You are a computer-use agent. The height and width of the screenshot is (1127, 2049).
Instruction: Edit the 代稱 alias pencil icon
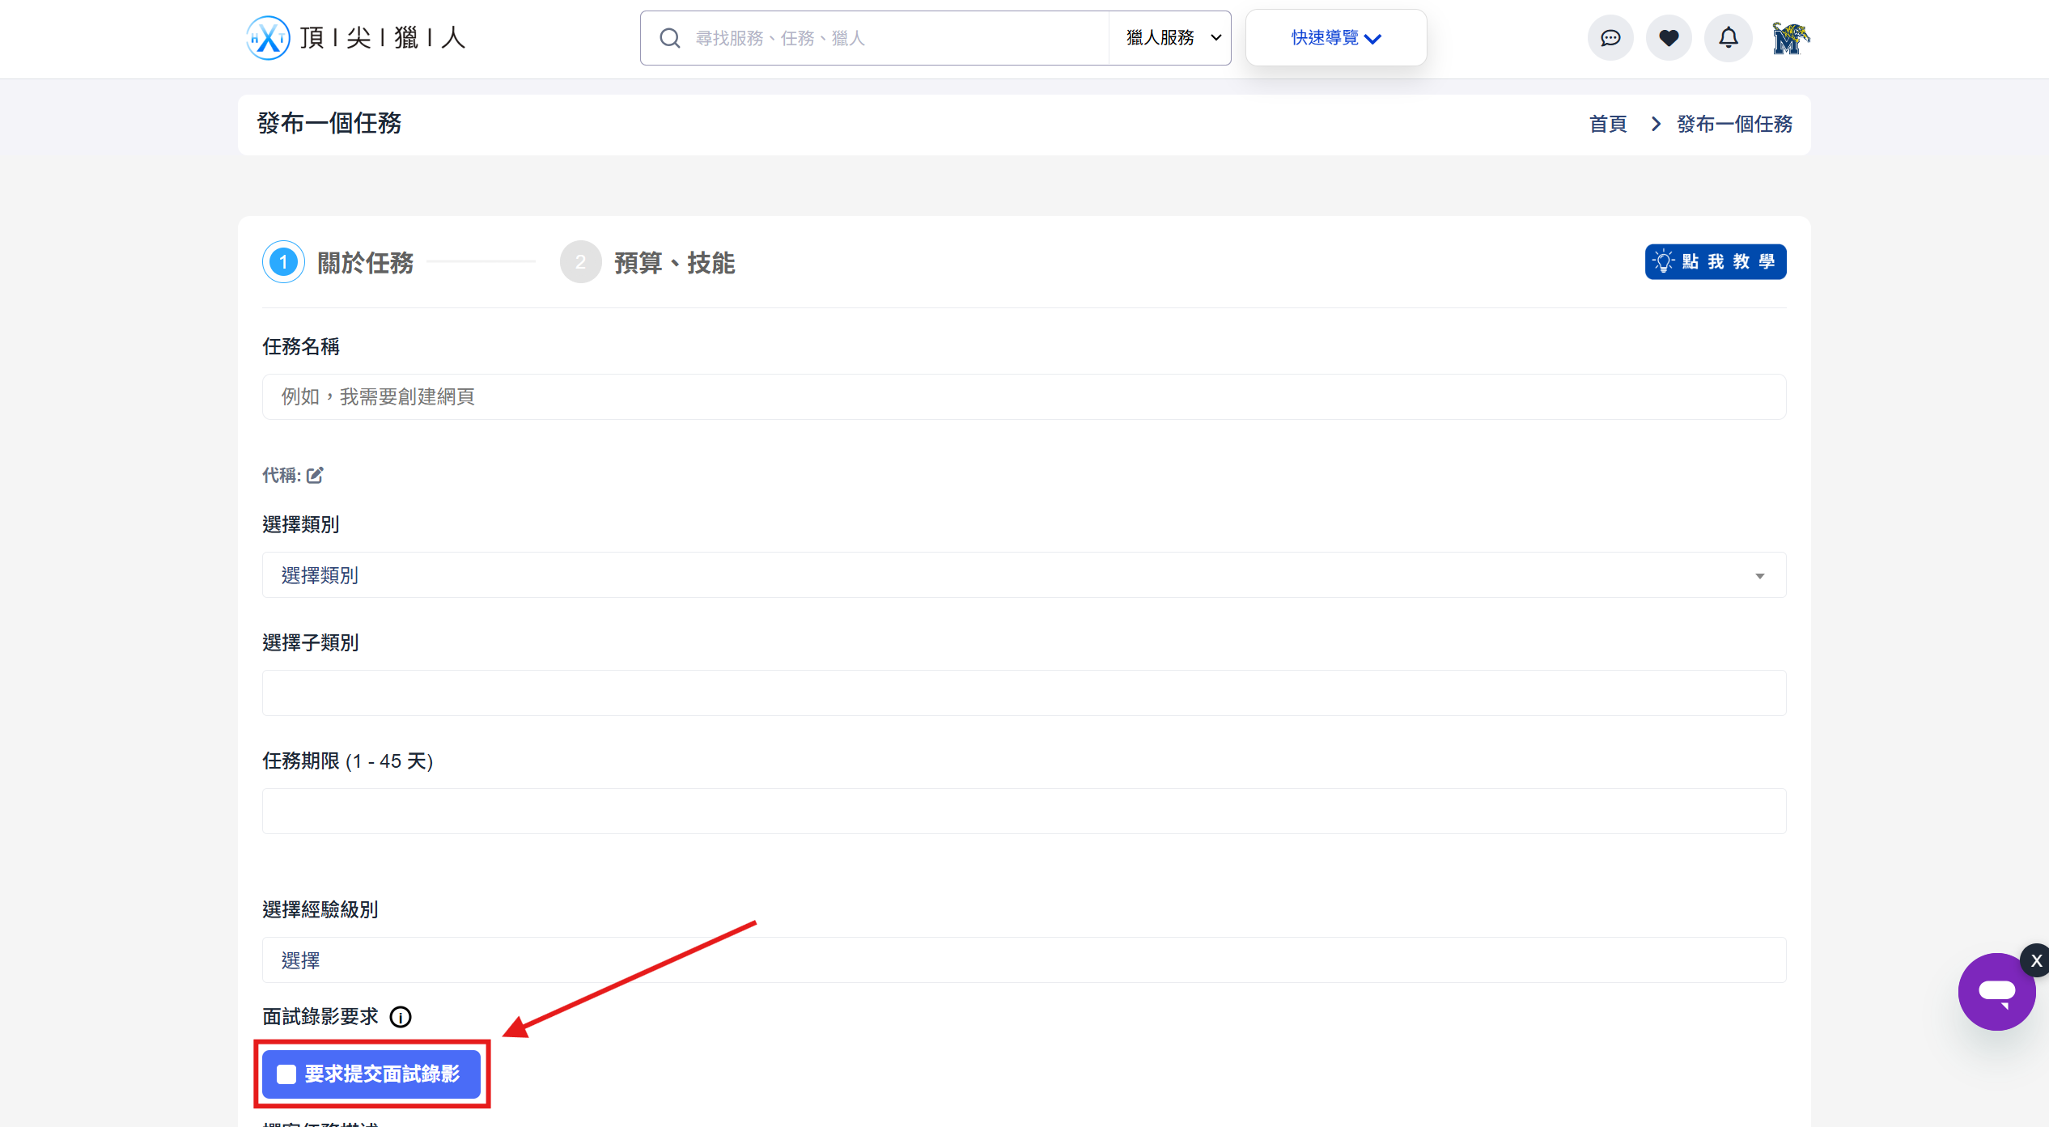point(315,476)
